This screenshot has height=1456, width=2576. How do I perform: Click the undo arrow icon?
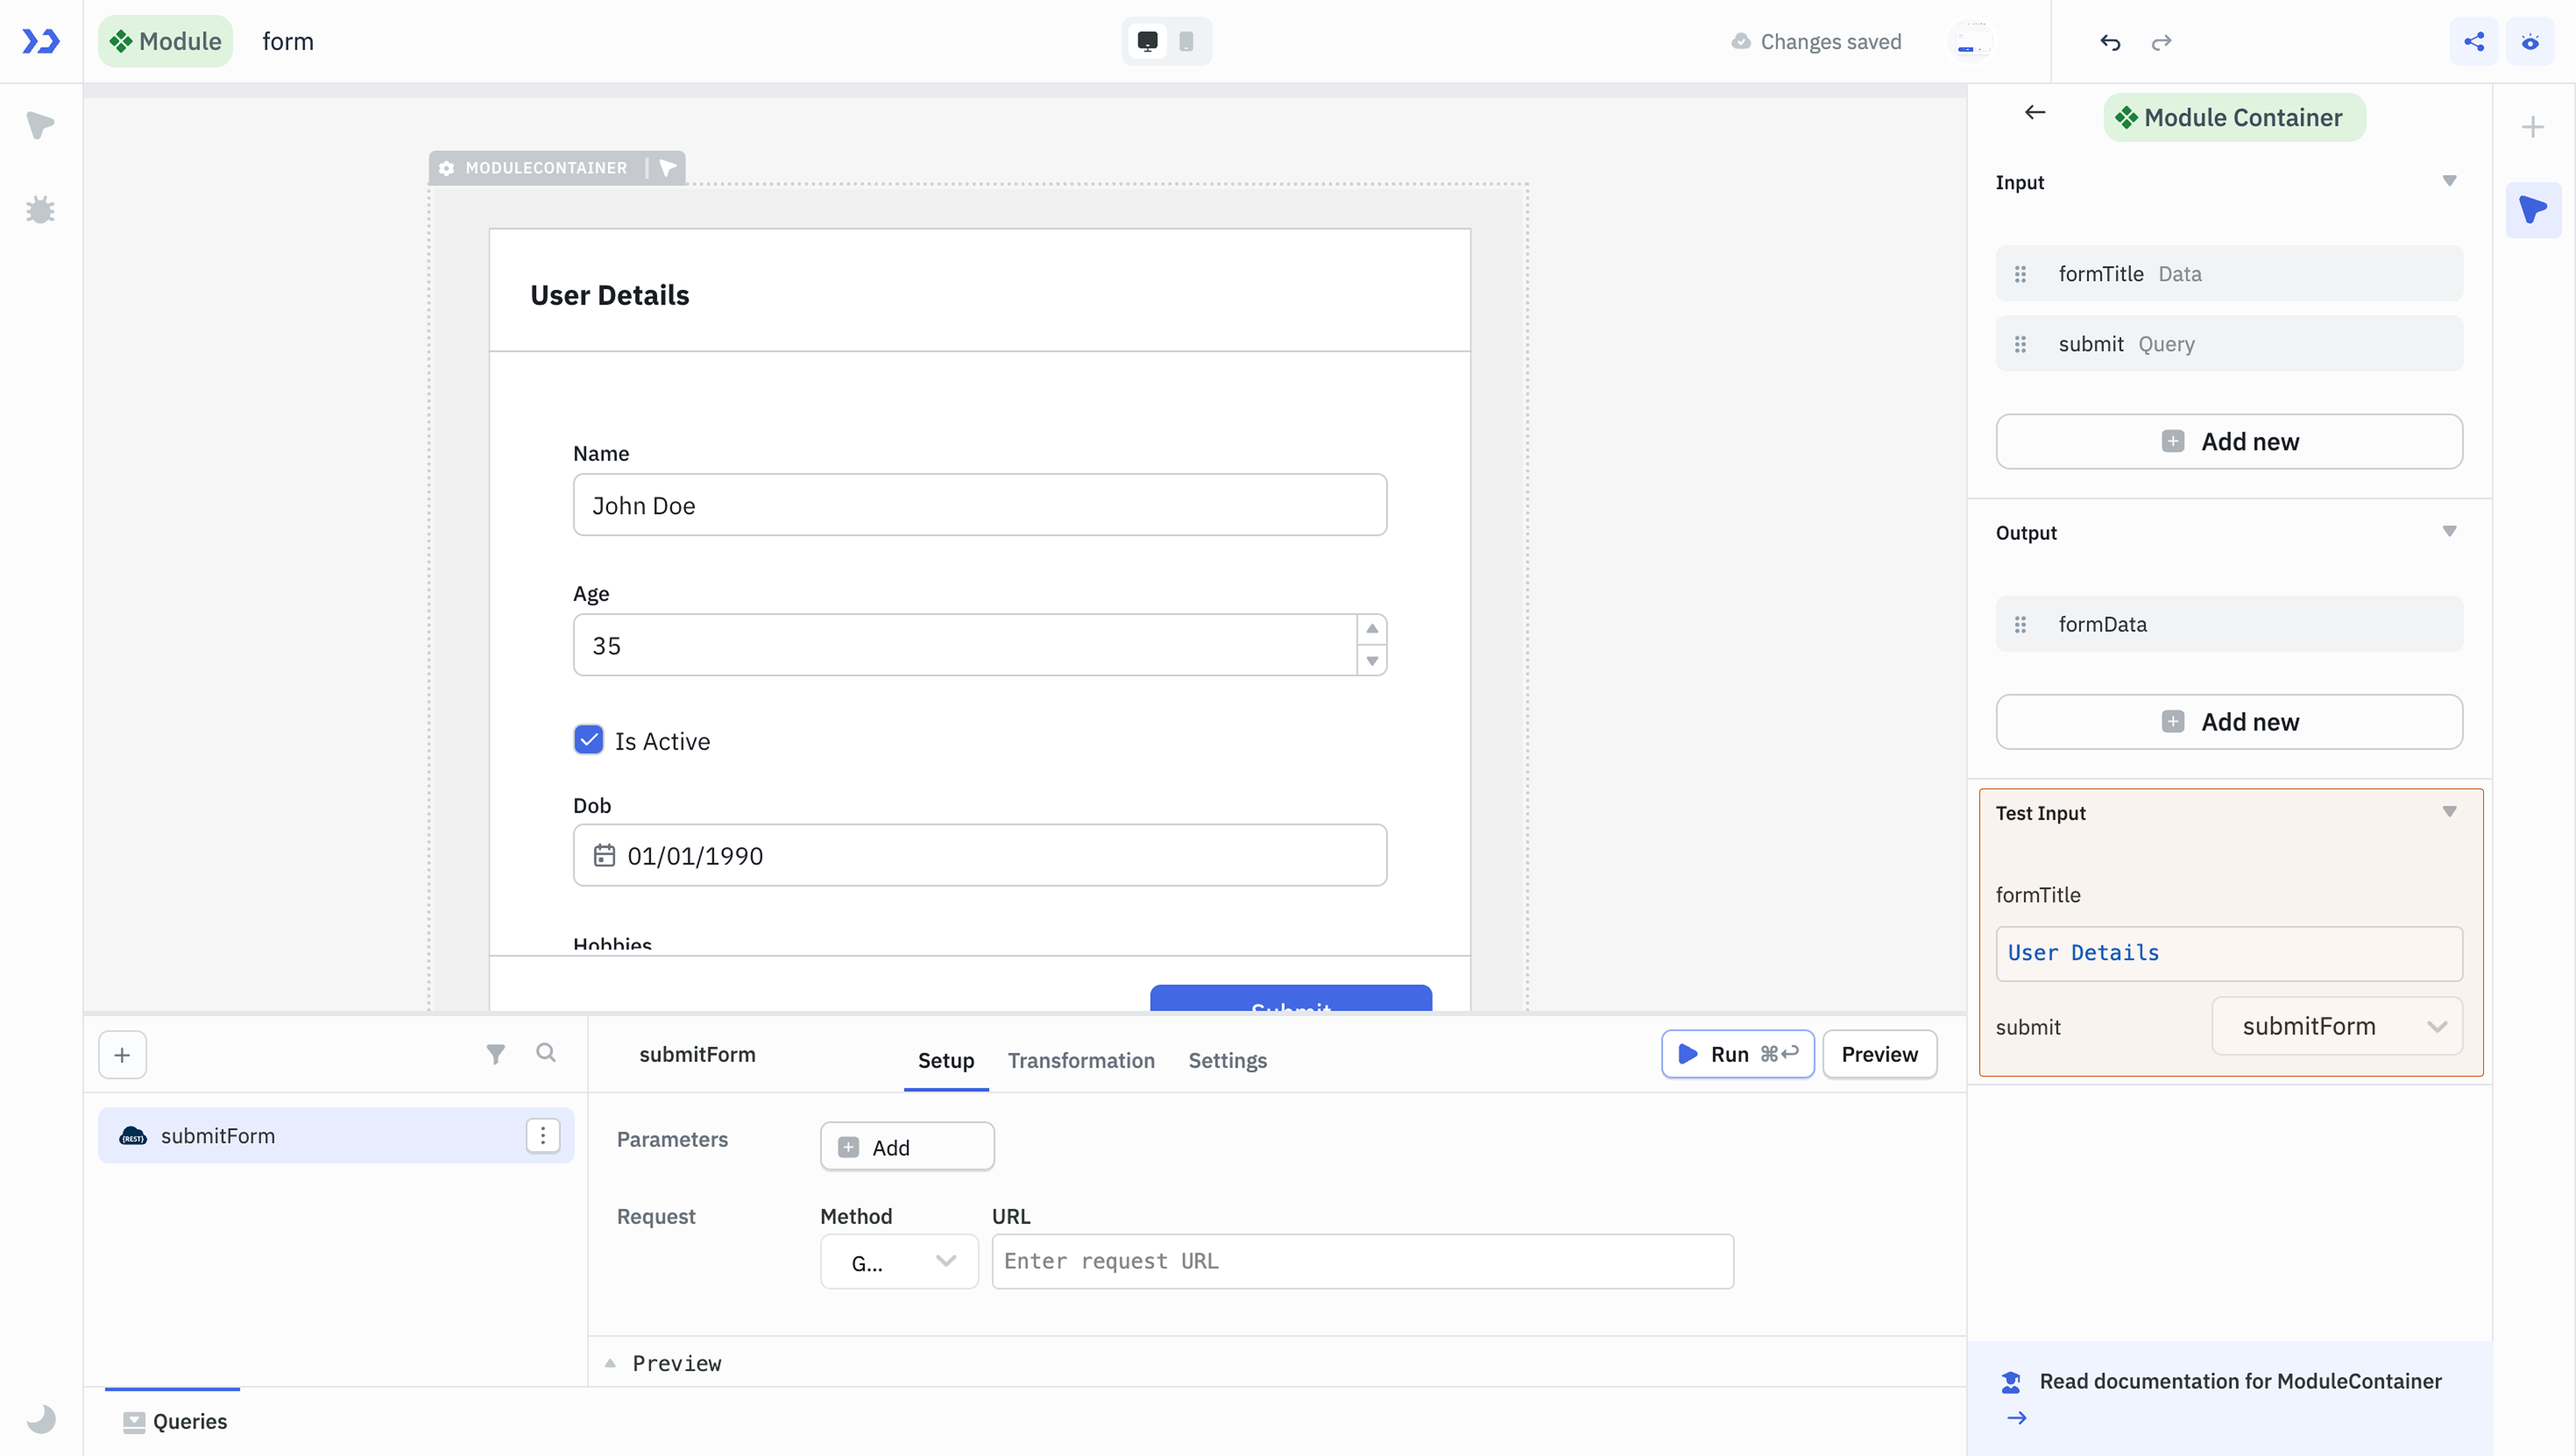pos(2110,42)
